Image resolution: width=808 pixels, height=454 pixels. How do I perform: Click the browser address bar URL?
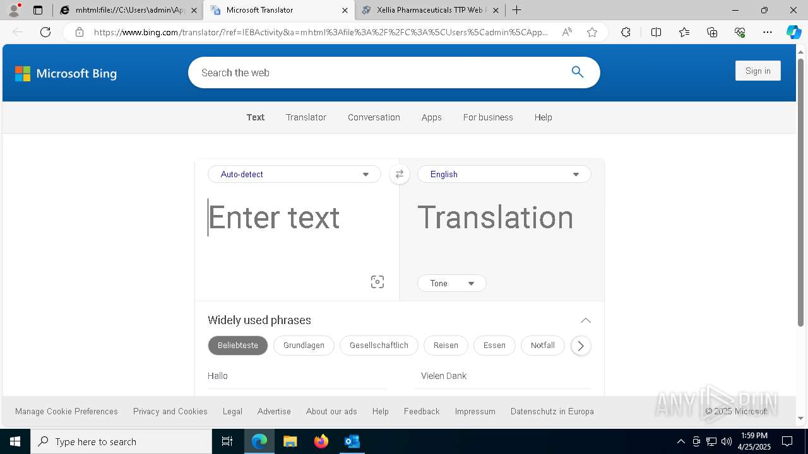tap(321, 32)
